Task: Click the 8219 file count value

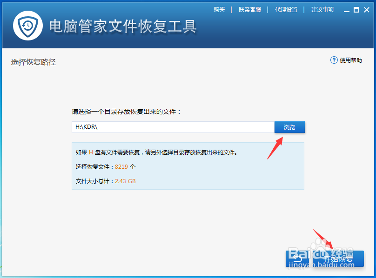Action: (121, 167)
